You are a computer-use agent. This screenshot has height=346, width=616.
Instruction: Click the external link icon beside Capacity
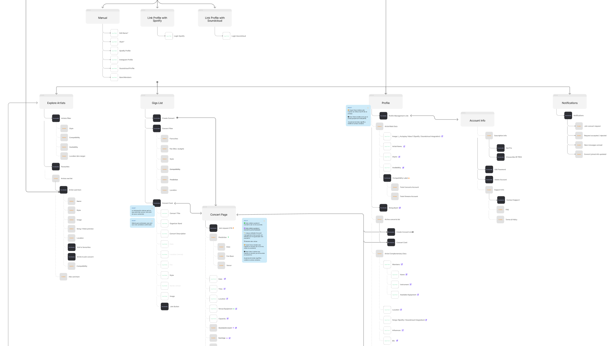click(x=228, y=318)
